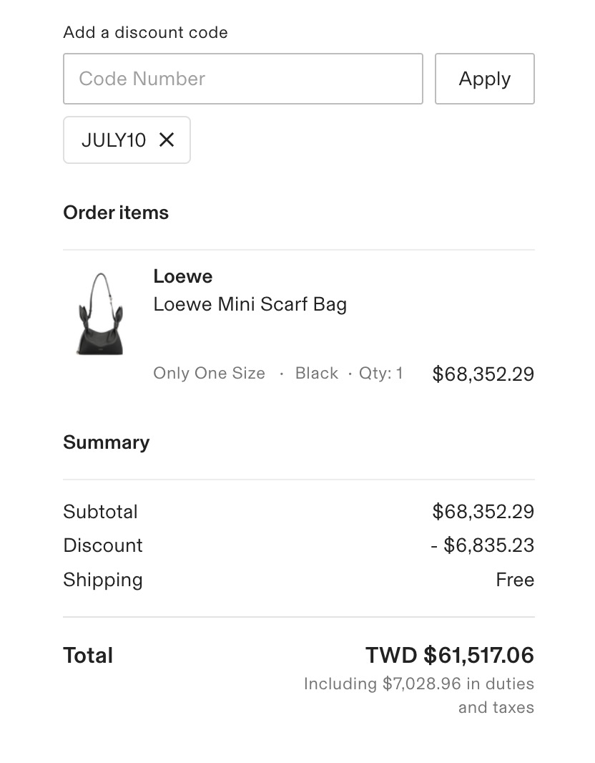This screenshot has height=763, width=595.
Task: Click the duties and taxes note
Action: (419, 696)
